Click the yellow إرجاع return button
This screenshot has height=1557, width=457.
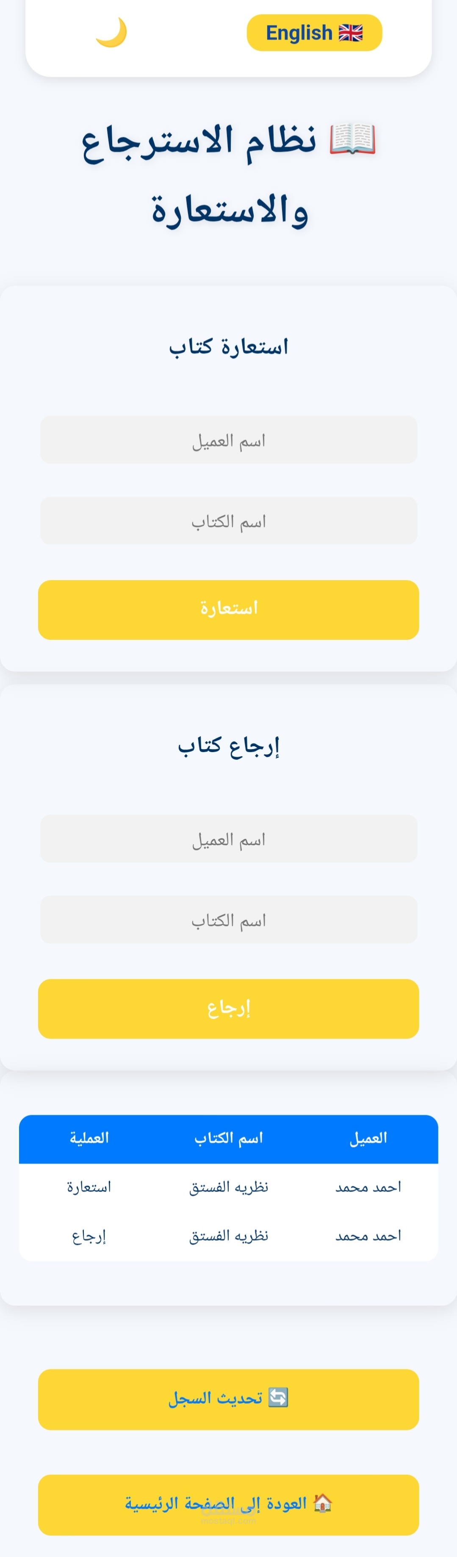coord(229,1009)
